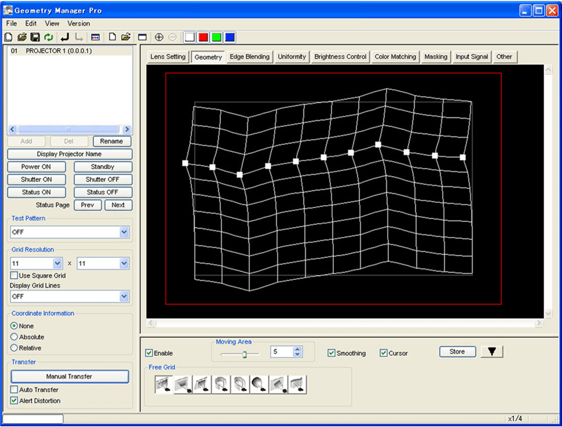Click the green refresh arrows icon
Screen dimensions: 562x427
tap(48, 37)
